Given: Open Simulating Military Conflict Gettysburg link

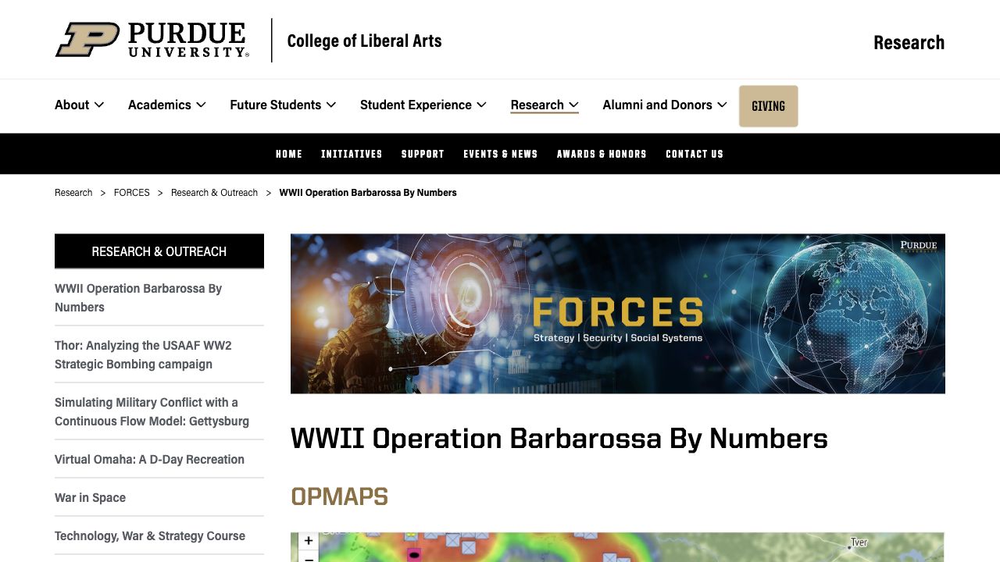Looking at the screenshot, I should [152, 411].
